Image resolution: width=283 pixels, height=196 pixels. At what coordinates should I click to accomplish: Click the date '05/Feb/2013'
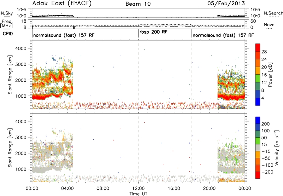tap(226, 4)
